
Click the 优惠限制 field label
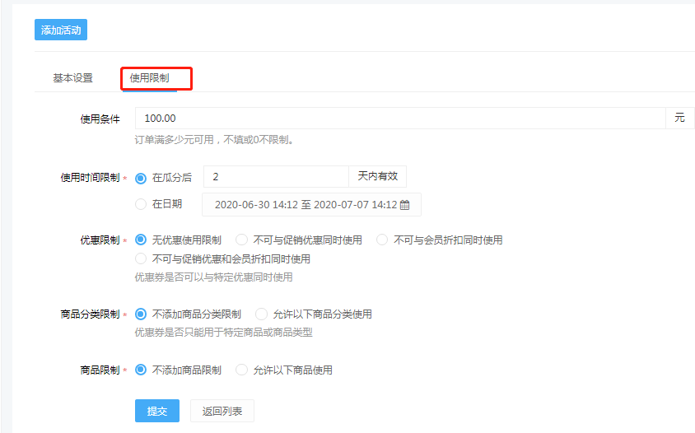pos(100,240)
